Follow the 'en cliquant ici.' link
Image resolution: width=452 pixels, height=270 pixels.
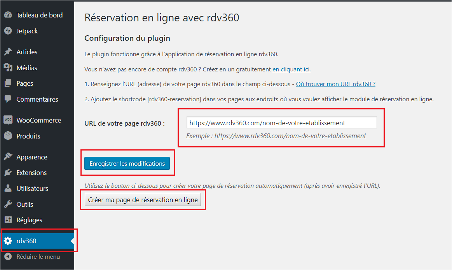291,69
